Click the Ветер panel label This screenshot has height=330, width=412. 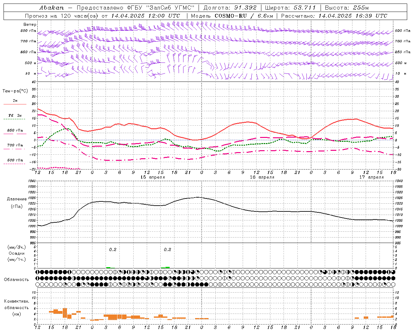(x=30, y=24)
